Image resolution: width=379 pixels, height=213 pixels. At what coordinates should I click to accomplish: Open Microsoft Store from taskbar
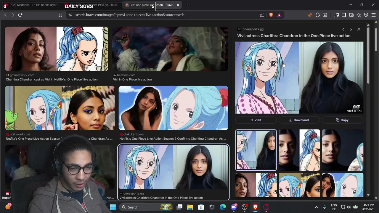tap(201, 207)
